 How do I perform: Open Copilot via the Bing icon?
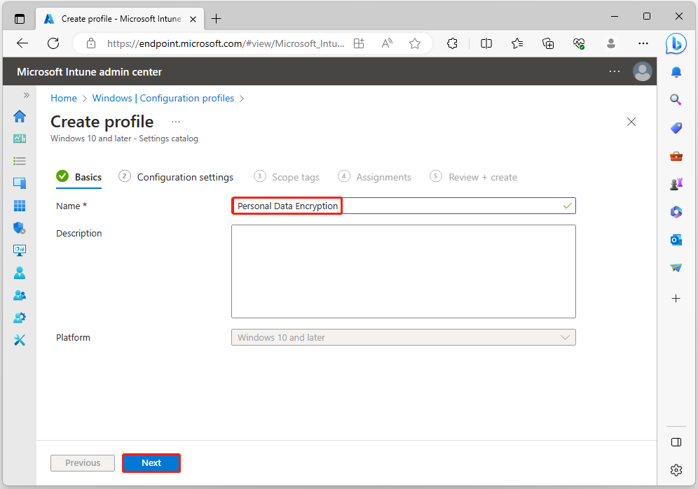click(675, 45)
